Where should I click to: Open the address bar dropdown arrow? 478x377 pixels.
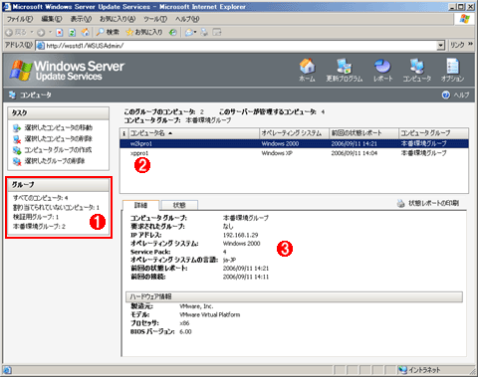(440, 46)
